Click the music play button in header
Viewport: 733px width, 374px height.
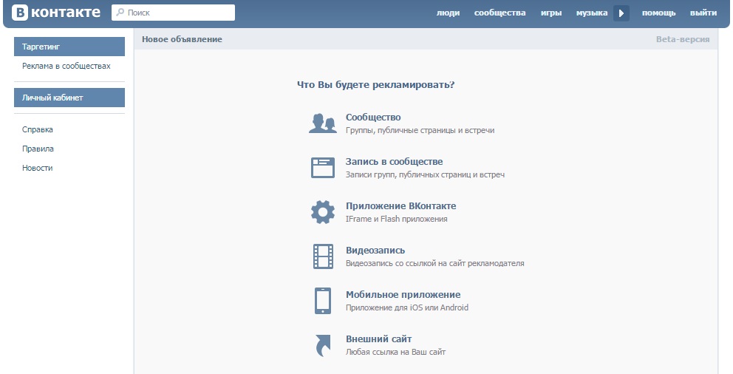pos(621,13)
